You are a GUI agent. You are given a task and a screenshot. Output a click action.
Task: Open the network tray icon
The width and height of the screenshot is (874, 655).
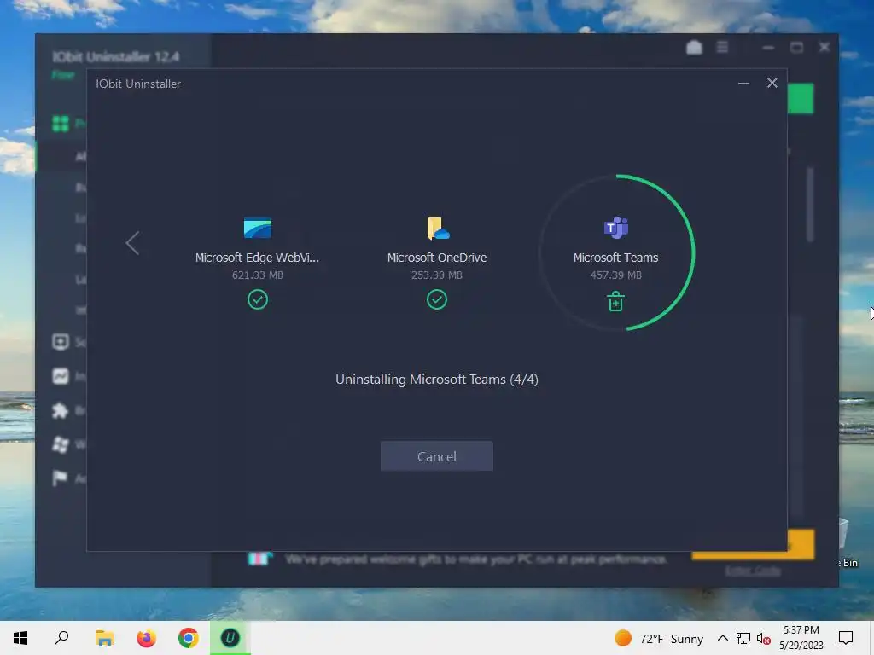coord(743,638)
